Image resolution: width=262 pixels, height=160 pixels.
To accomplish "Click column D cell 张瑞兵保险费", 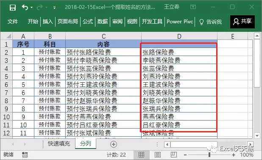I will [x=179, y=109].
